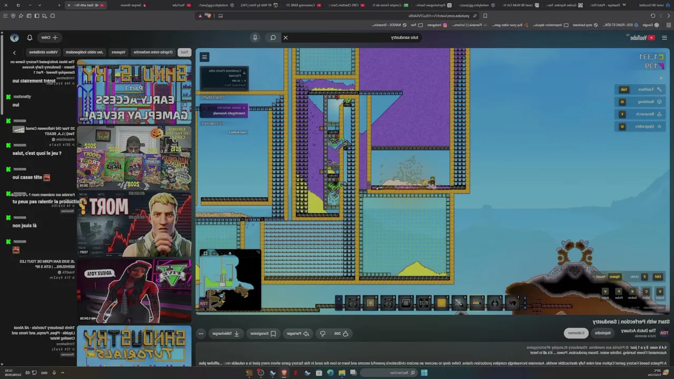Reload the page in the browser
This screenshot has width=674, height=379.
[653, 16]
